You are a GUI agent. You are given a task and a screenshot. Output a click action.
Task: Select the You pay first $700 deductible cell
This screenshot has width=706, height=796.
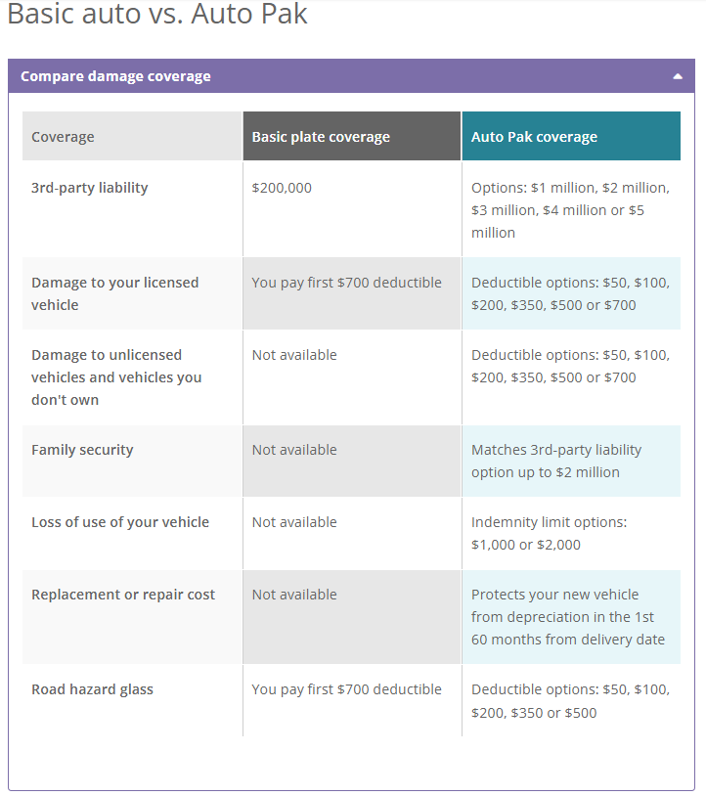tap(345, 282)
